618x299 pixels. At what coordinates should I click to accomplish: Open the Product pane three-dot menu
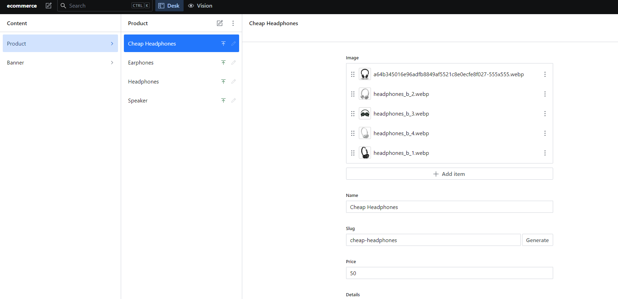coord(233,23)
